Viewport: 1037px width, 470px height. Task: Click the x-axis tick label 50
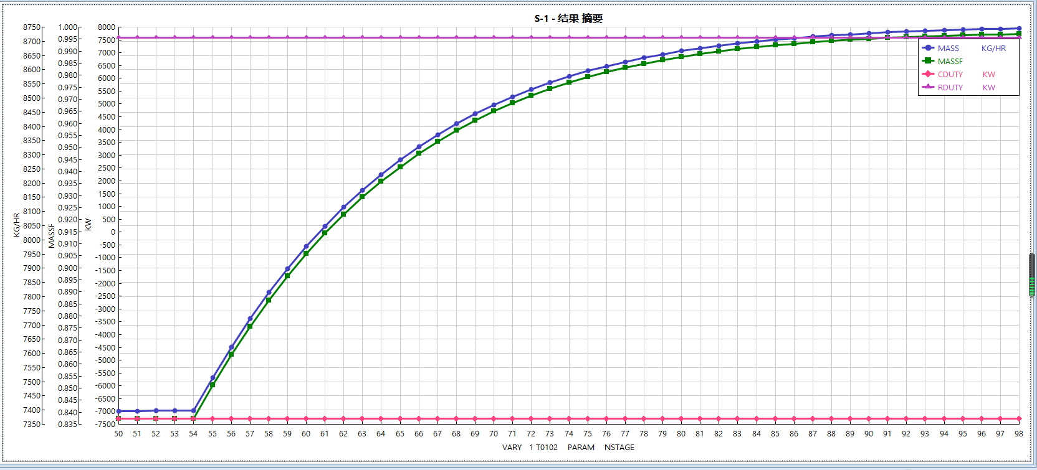click(118, 433)
